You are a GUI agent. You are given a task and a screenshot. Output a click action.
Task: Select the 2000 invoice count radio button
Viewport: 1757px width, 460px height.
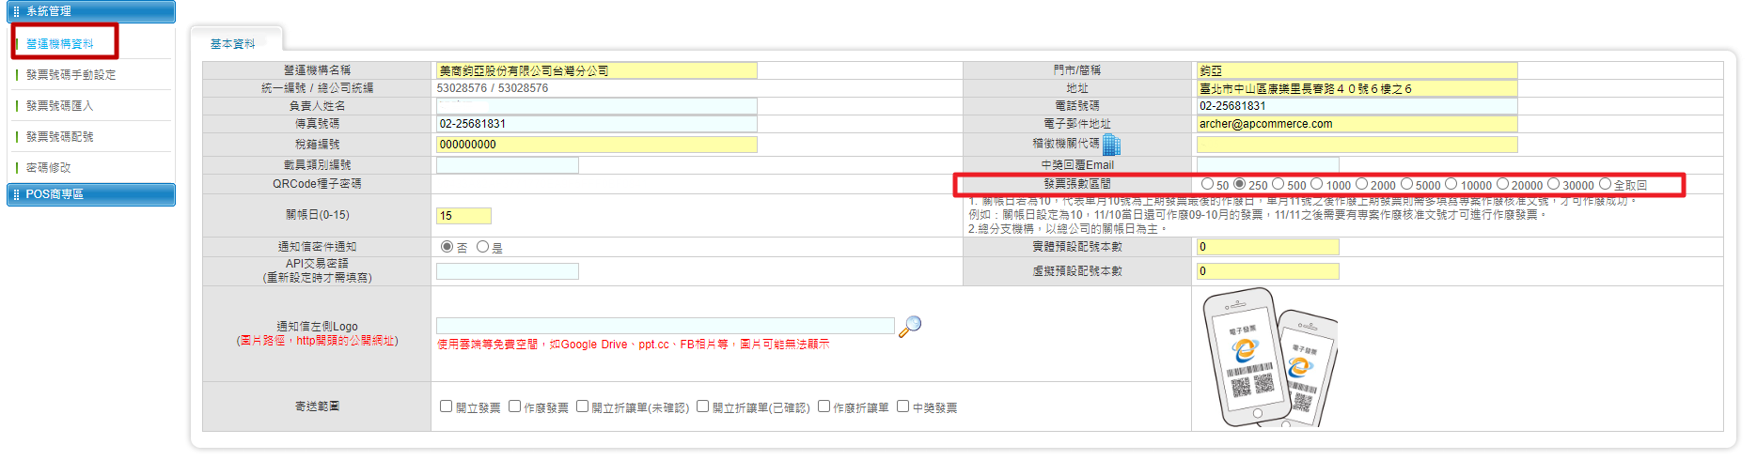pyautogui.click(x=1361, y=184)
